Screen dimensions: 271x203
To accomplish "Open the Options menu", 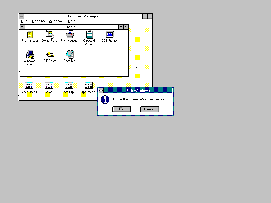I will 38,21.
